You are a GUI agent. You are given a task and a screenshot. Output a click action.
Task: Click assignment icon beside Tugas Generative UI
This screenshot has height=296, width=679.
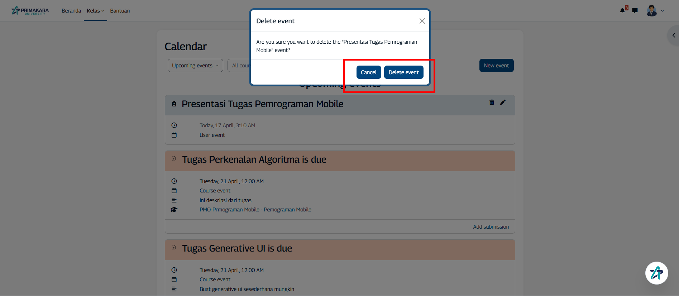coord(174,247)
